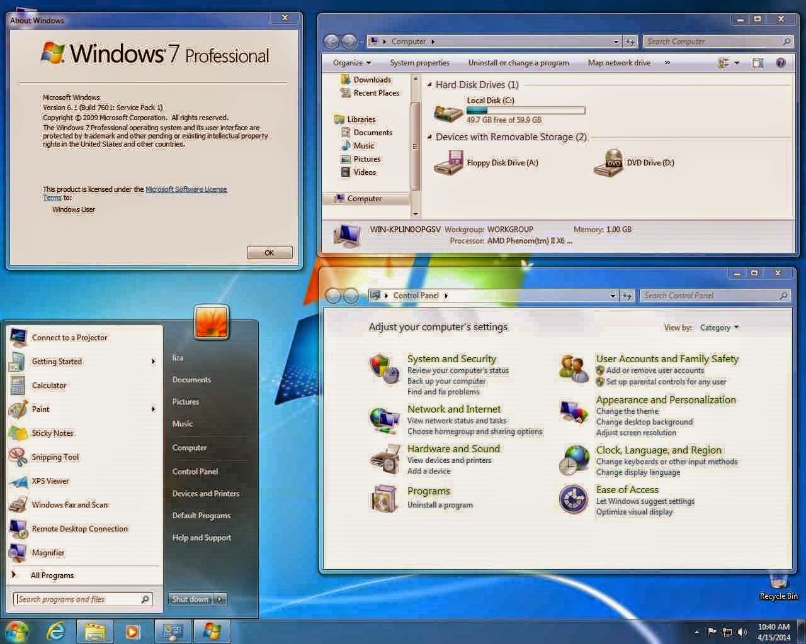Viewport: 806px width, 644px height.
Task: Click the Action Center flag tray icon
Action: pyautogui.click(x=712, y=632)
